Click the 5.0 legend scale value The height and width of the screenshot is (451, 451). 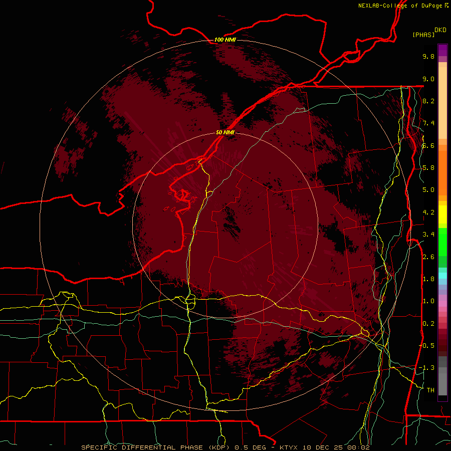tap(428, 190)
